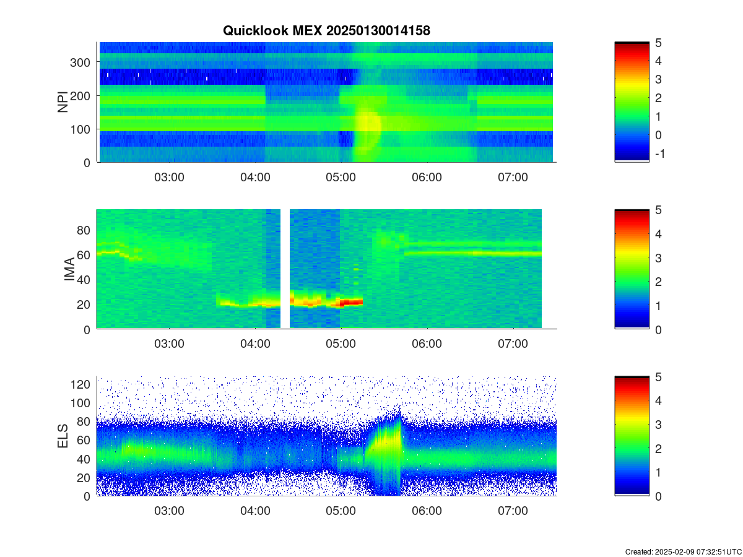The image size is (743, 557).
Task: Click the 120 tick on the ELS axis
Action: click(x=82, y=384)
